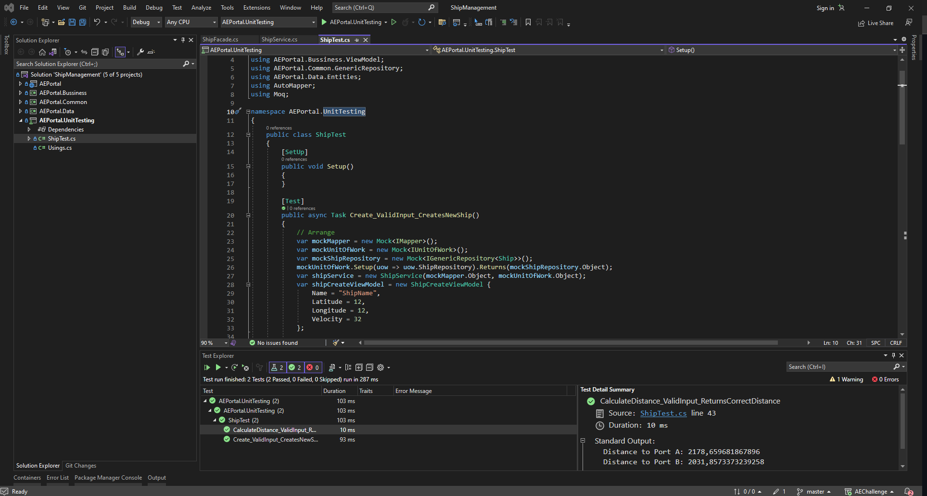Click the Save All icon in the toolbar
This screenshot has height=496, width=927.
[82, 22]
